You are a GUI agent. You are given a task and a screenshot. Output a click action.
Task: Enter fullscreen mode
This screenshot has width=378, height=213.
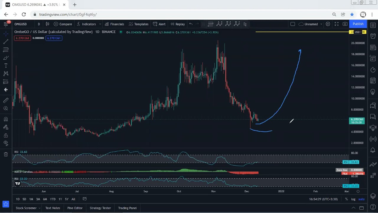click(336, 24)
